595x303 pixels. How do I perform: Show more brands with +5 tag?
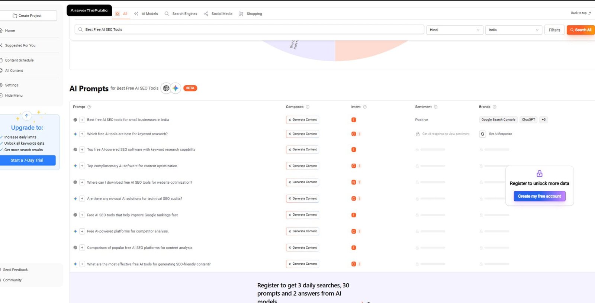pos(544,120)
